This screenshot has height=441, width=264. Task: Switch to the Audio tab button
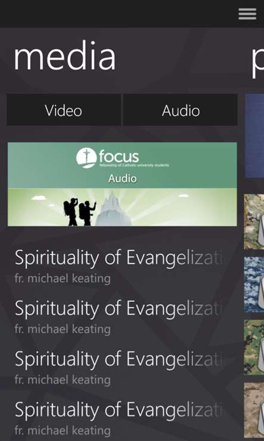[x=181, y=110]
